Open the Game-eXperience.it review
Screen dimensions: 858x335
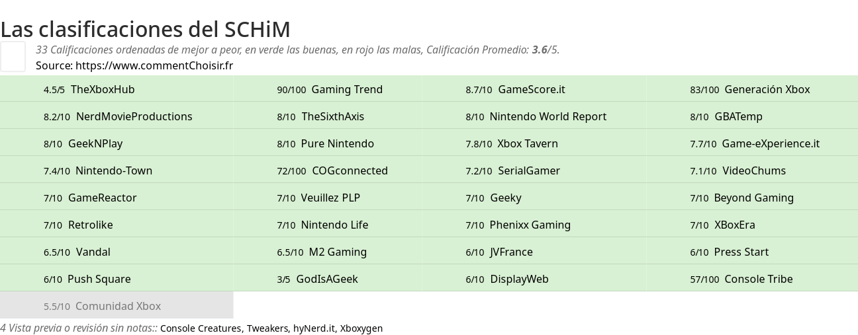[x=771, y=143]
